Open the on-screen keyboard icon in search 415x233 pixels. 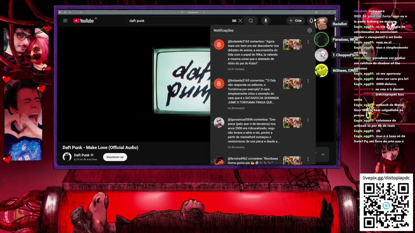[x=234, y=21]
